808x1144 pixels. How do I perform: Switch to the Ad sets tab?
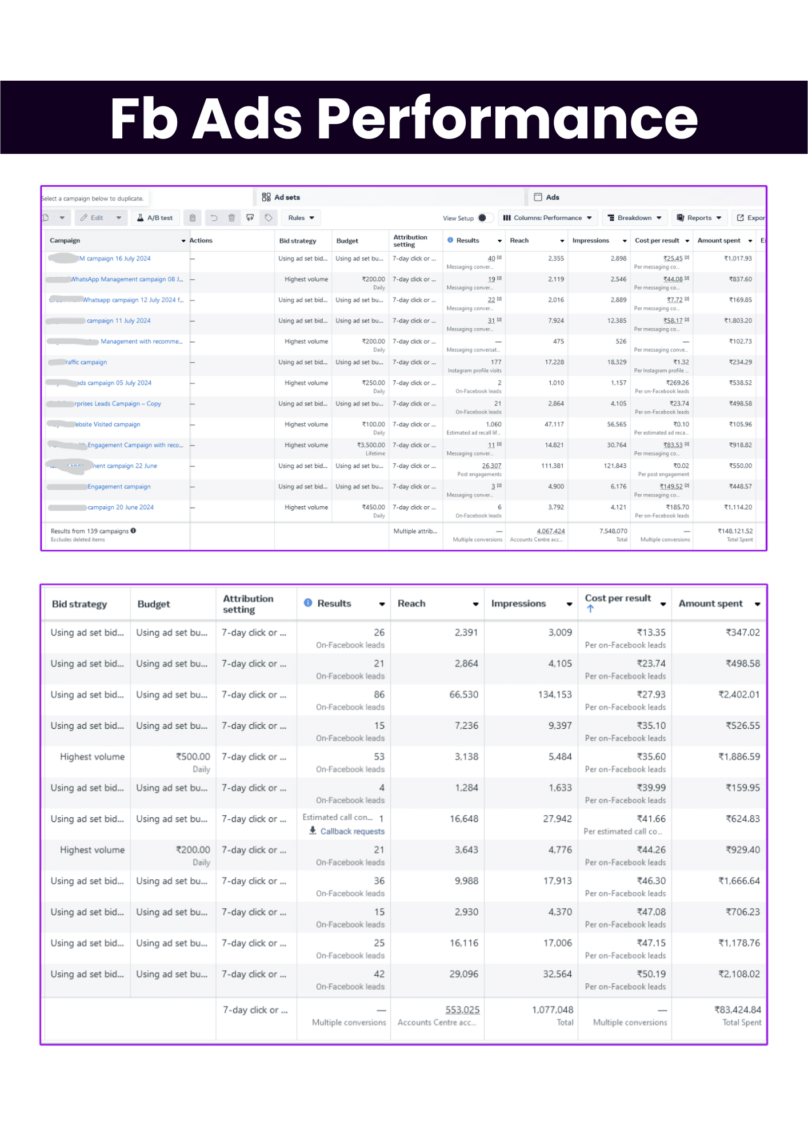[287, 197]
